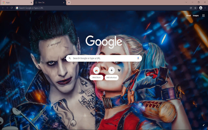The width and height of the screenshot is (208, 130).
Task: Restore down the Chrome window
Action: pyautogui.click(x=199, y=2)
